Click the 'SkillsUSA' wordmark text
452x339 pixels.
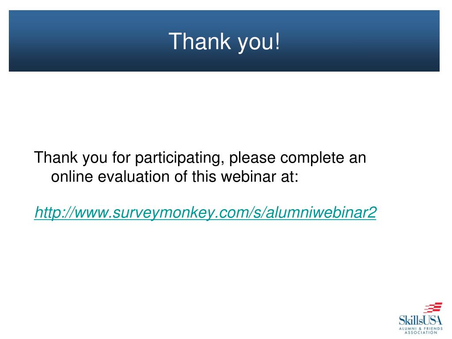click(421, 320)
